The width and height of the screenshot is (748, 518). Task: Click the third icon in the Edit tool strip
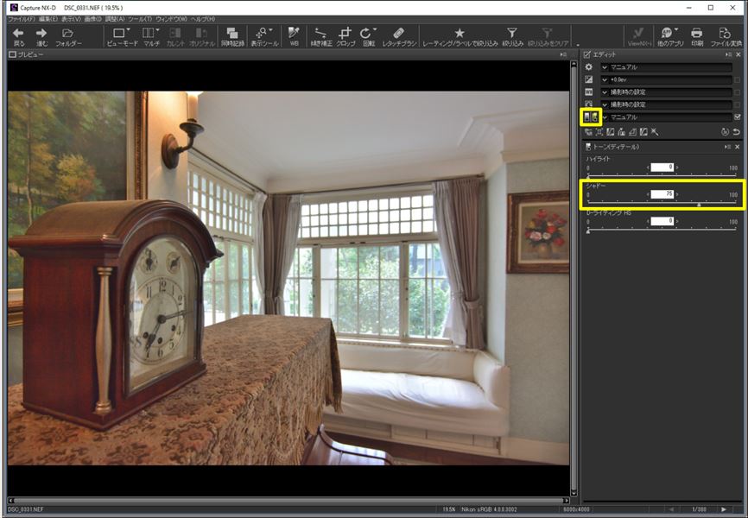click(611, 132)
